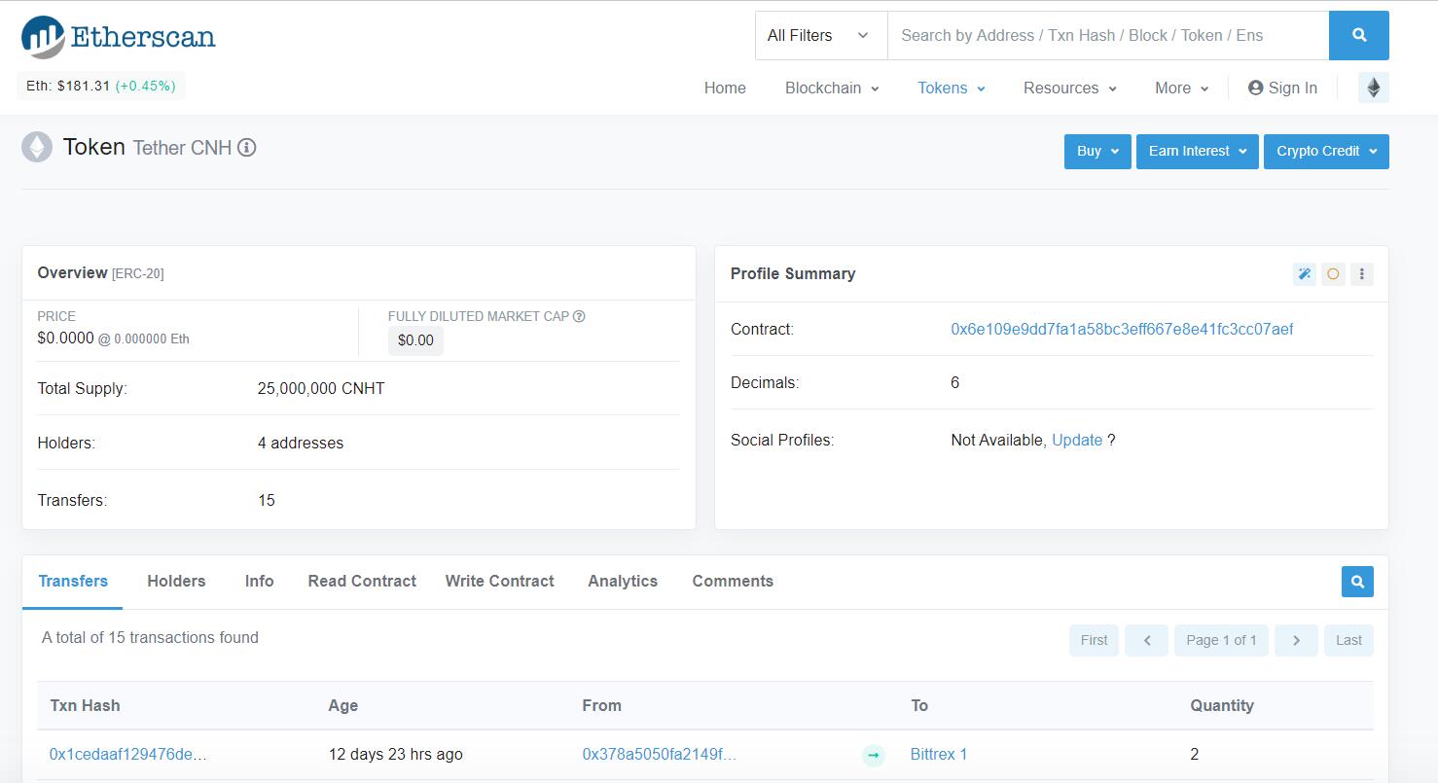Click the search icon in the transfers panel

(x=1357, y=582)
